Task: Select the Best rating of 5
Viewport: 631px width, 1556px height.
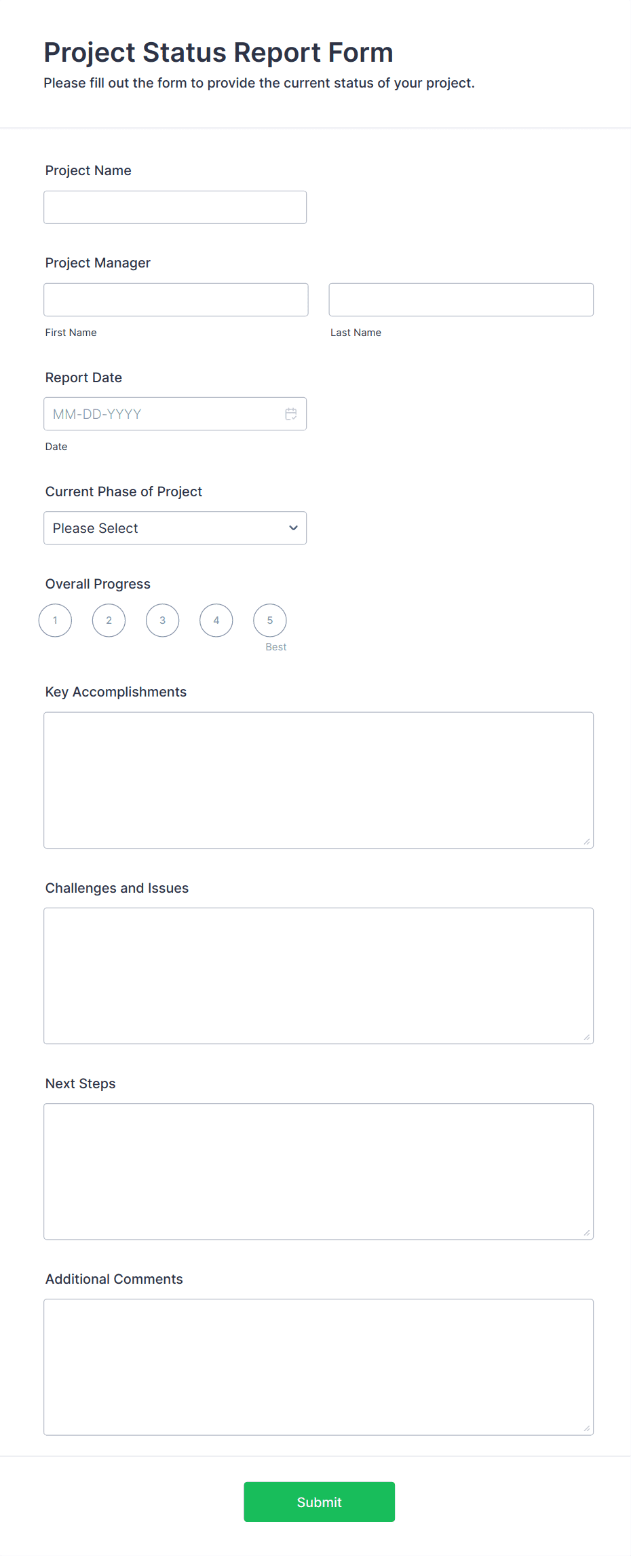Action: pos(269,620)
